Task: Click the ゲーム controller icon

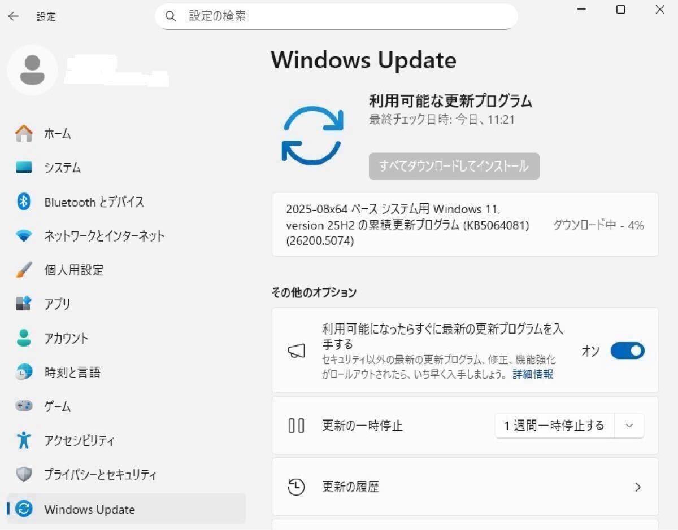Action: coord(24,406)
